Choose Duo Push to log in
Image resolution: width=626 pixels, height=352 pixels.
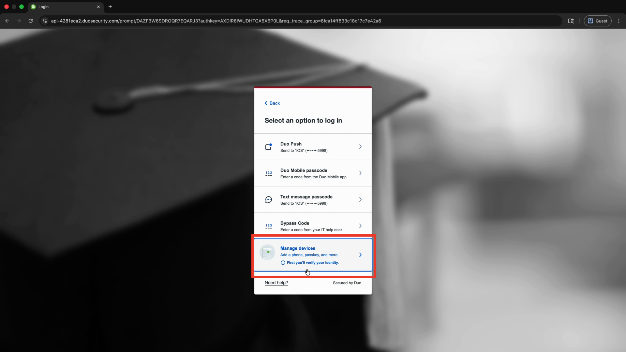click(x=313, y=147)
